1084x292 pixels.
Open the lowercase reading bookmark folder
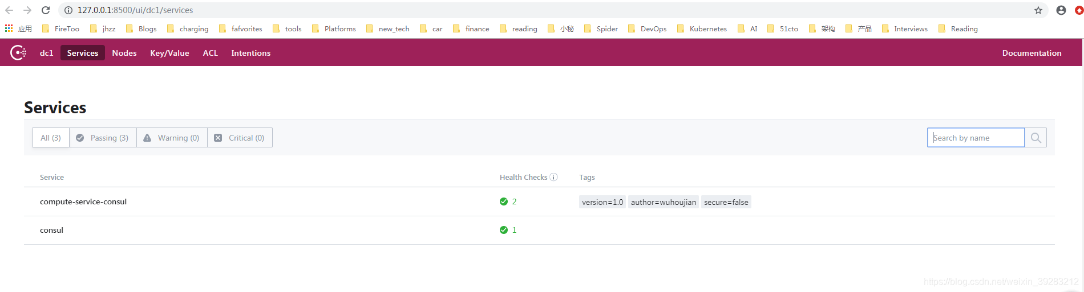tap(518, 28)
